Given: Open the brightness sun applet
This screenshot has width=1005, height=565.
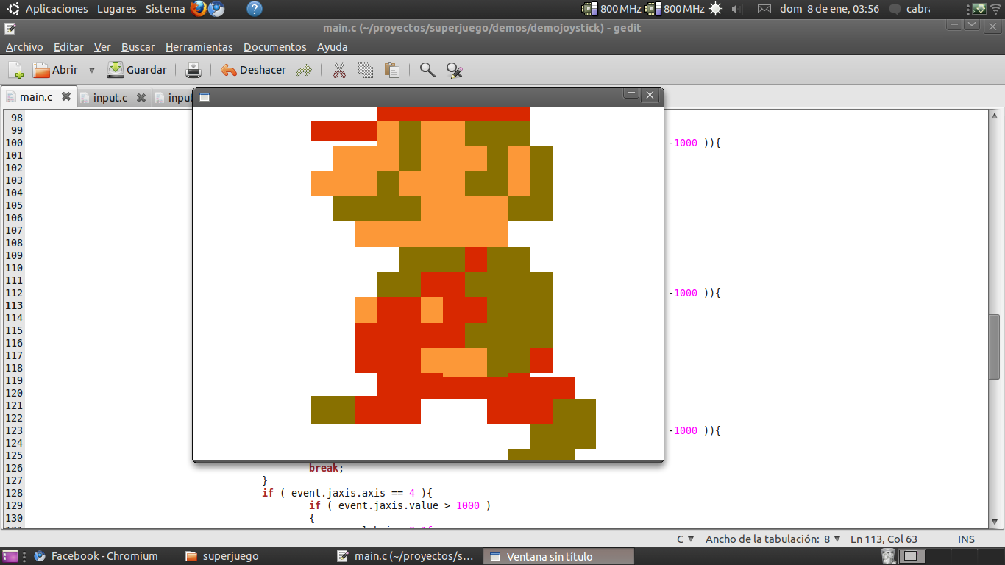Looking at the screenshot, I should point(716,9).
